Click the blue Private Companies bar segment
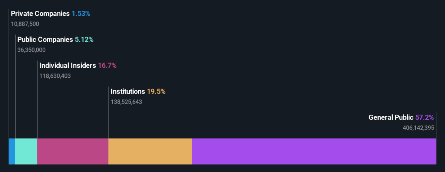This screenshot has width=445, height=172. (x=12, y=151)
